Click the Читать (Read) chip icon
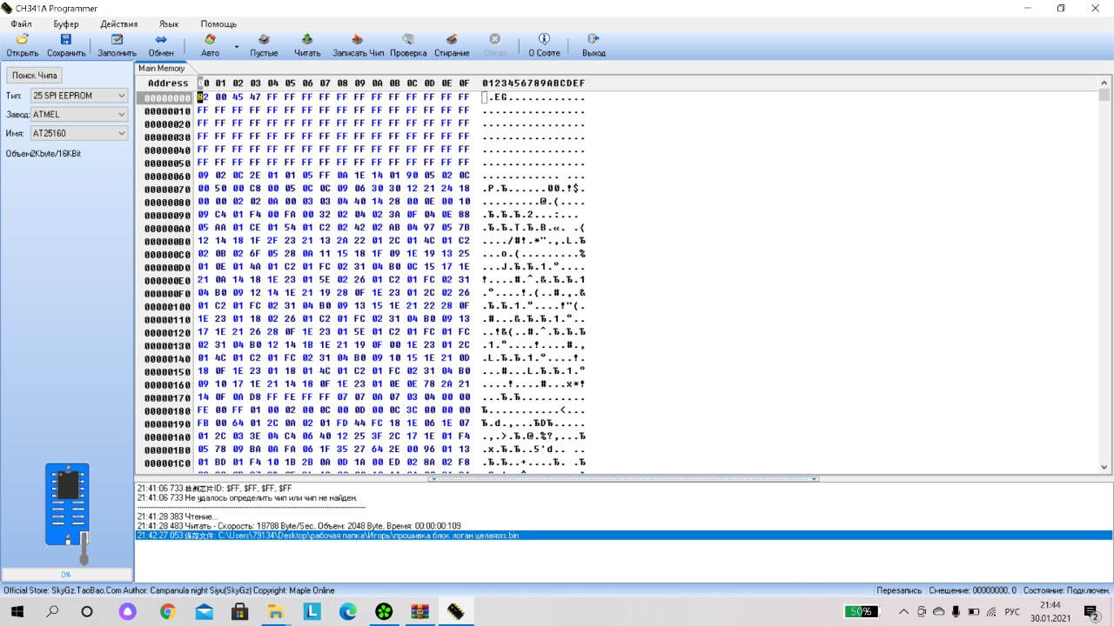The width and height of the screenshot is (1114, 626). (x=307, y=45)
